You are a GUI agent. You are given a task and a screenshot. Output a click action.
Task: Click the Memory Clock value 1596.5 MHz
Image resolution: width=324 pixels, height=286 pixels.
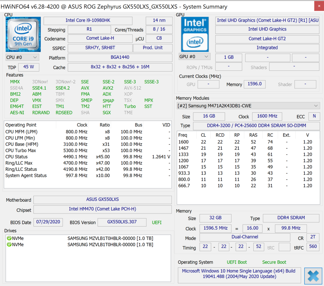point(215,228)
